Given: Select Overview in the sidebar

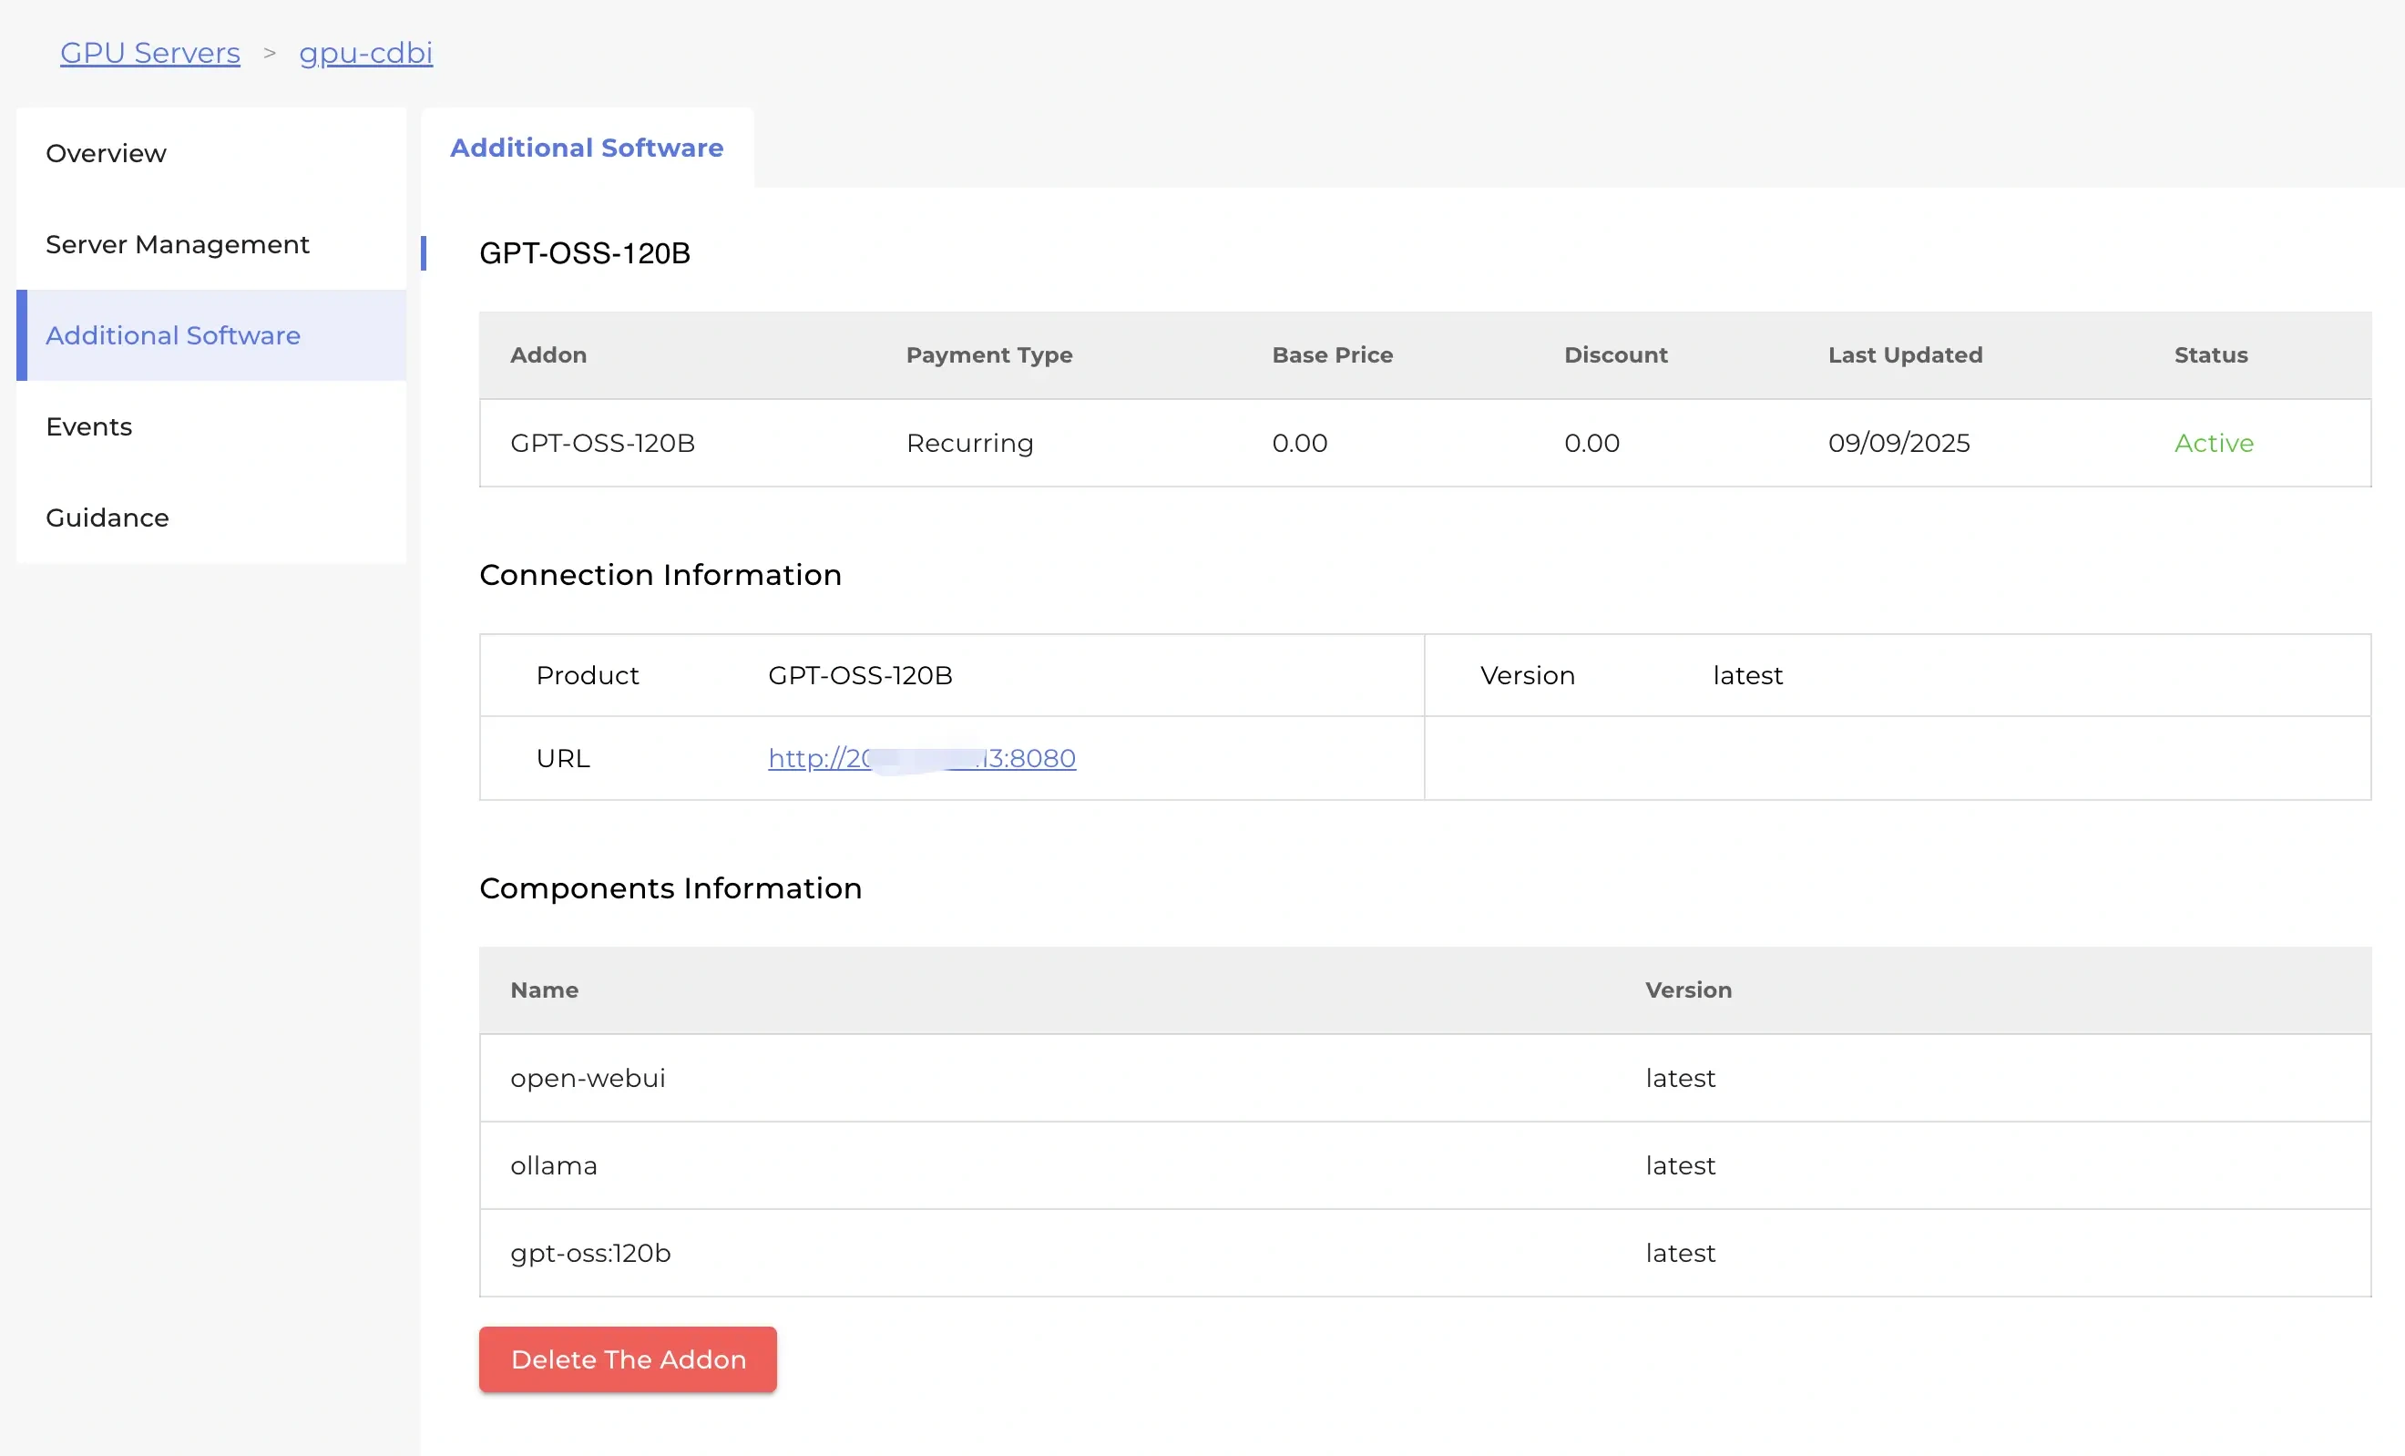Looking at the screenshot, I should point(210,153).
